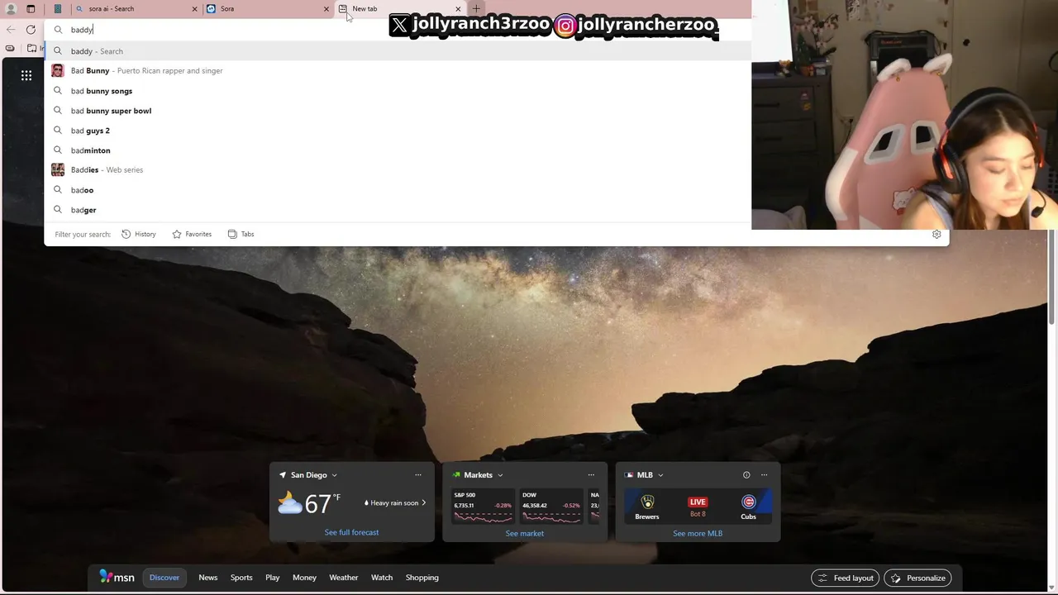Click the Brewers team logo
This screenshot has width=1058, height=595.
(647, 502)
